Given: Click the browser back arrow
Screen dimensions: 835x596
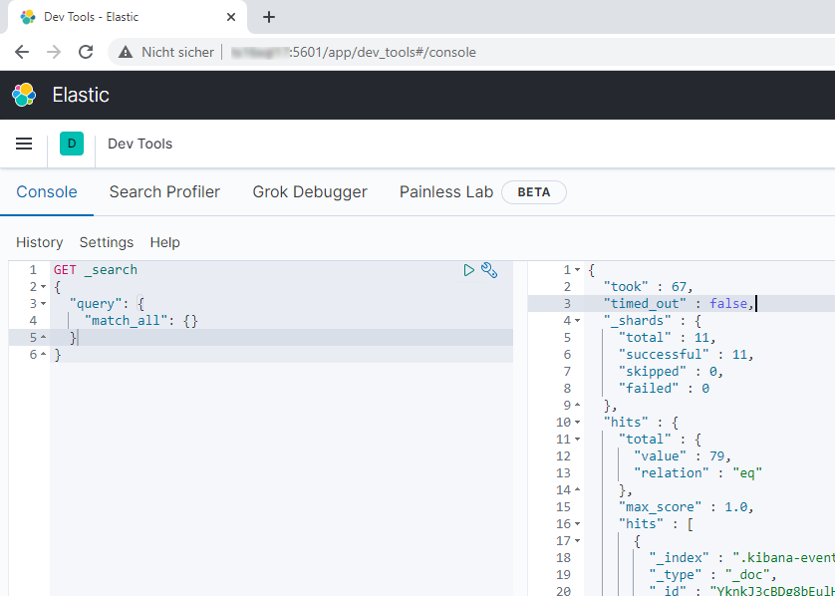Looking at the screenshot, I should [22, 52].
